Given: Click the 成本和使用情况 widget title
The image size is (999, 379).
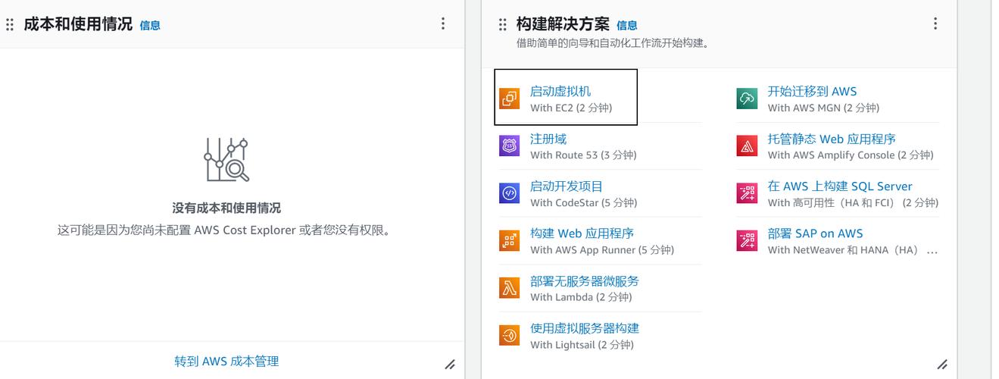Looking at the screenshot, I should click(x=78, y=24).
